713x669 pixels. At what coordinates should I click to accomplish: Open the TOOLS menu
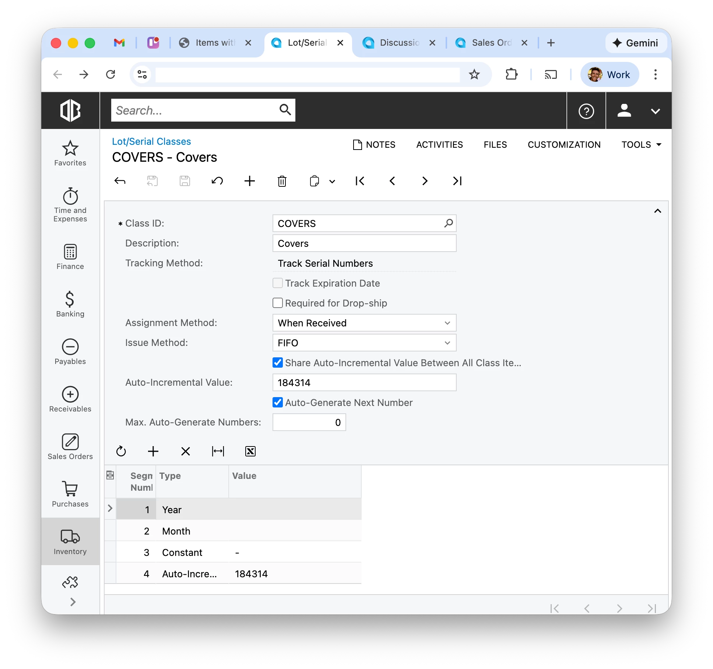641,144
